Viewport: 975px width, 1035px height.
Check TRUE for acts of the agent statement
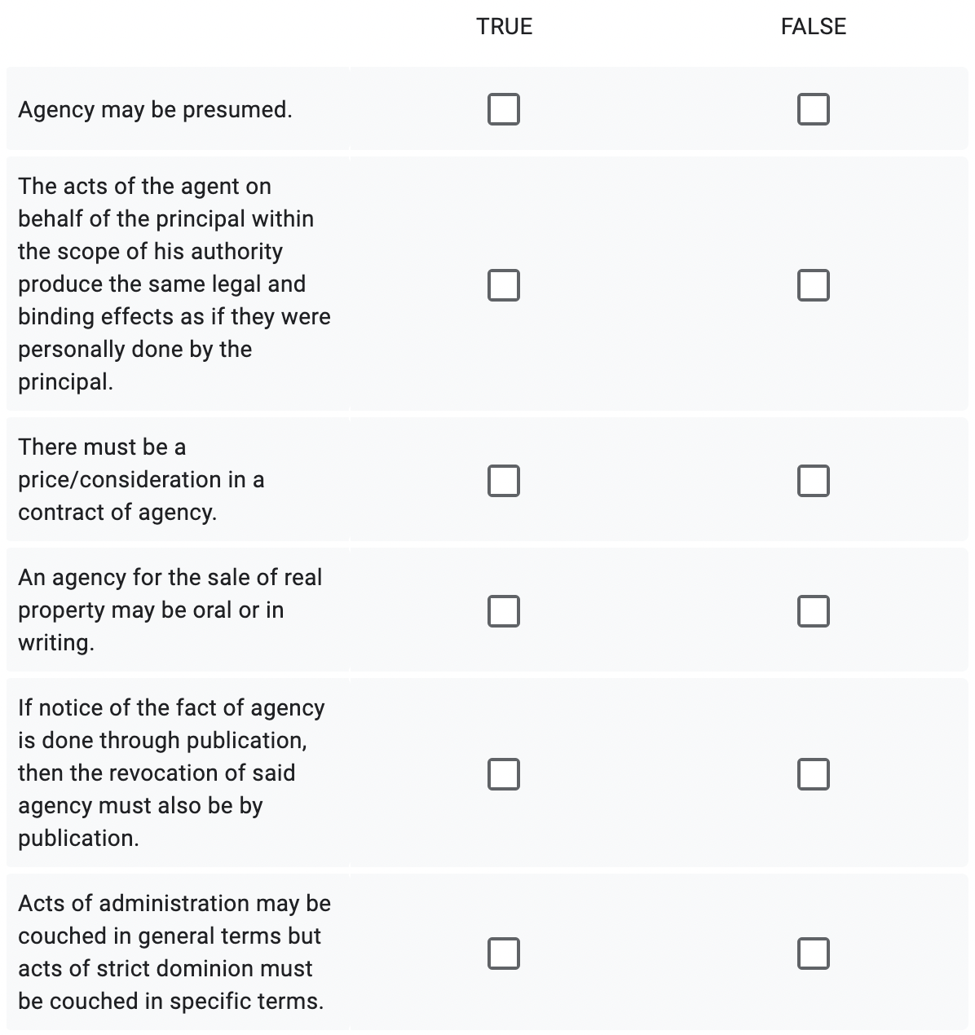coord(504,285)
